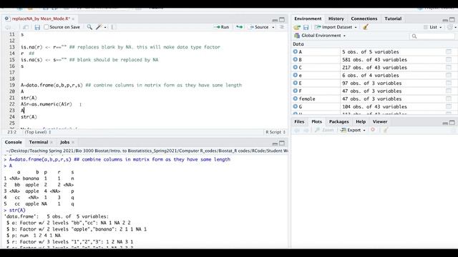Open Source button dropdown arrow
Screen dimensions: 458x257
pyautogui.click(x=273, y=27)
